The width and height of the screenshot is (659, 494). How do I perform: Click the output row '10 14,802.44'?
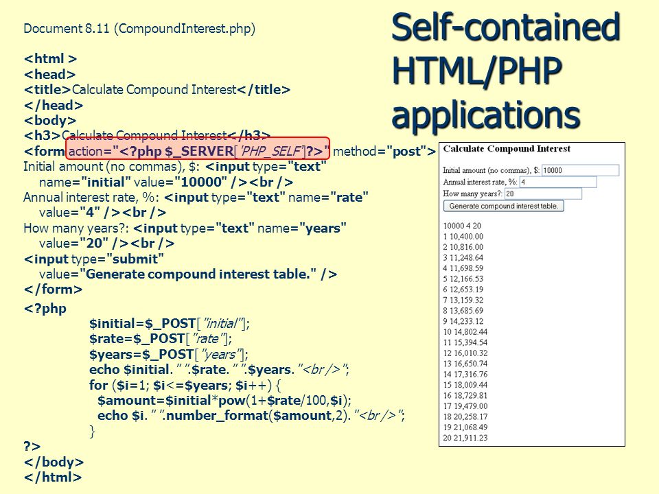(465, 332)
